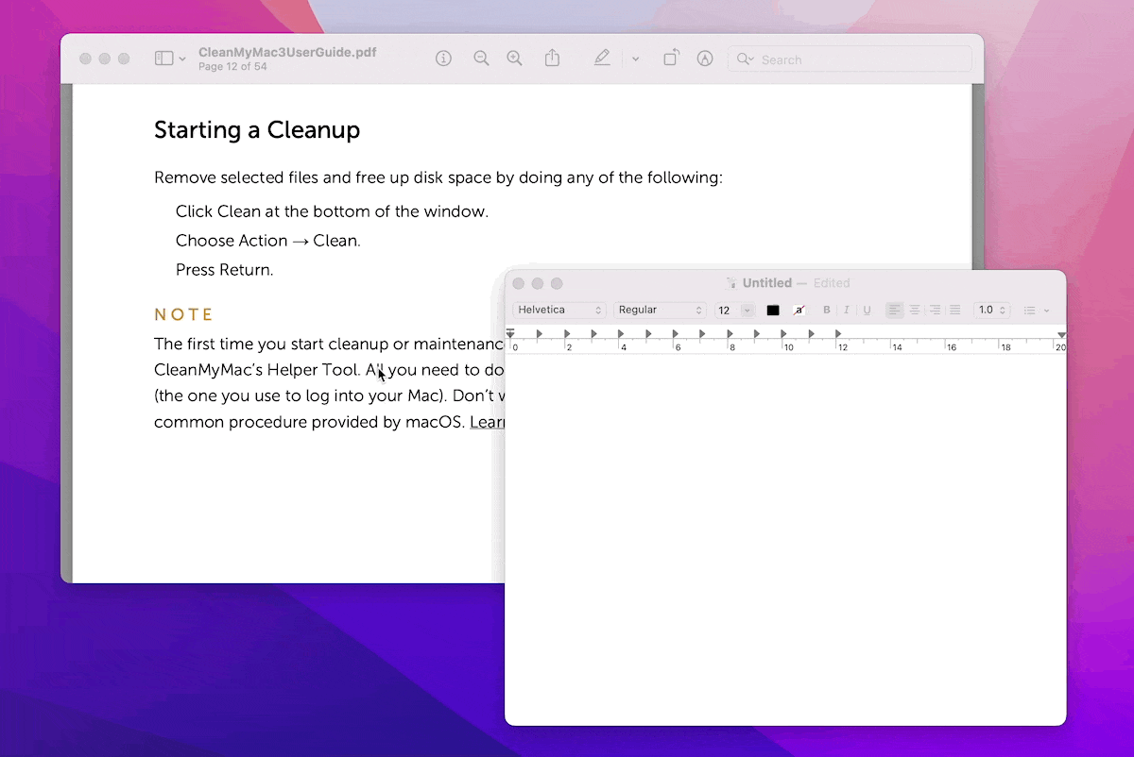Click the TextEdit document icon in title bar
1134x757 pixels.
click(x=730, y=283)
